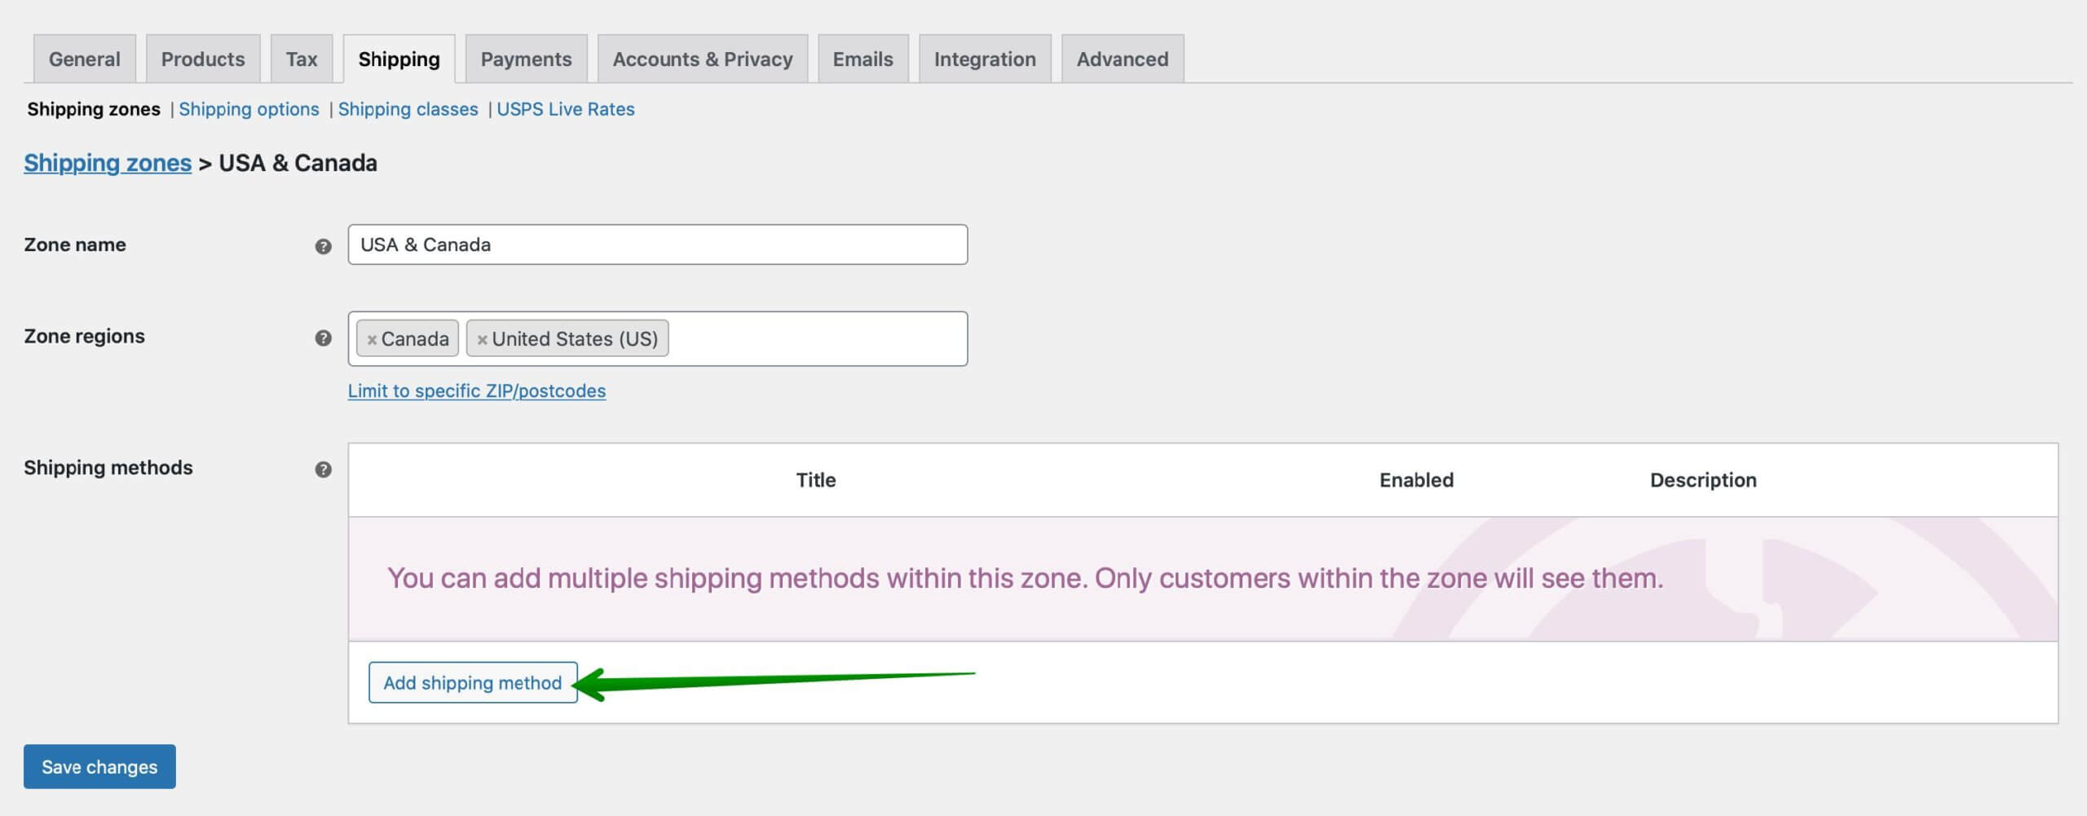2087x816 pixels.
Task: Remove Canada from zone regions
Action: tap(372, 340)
